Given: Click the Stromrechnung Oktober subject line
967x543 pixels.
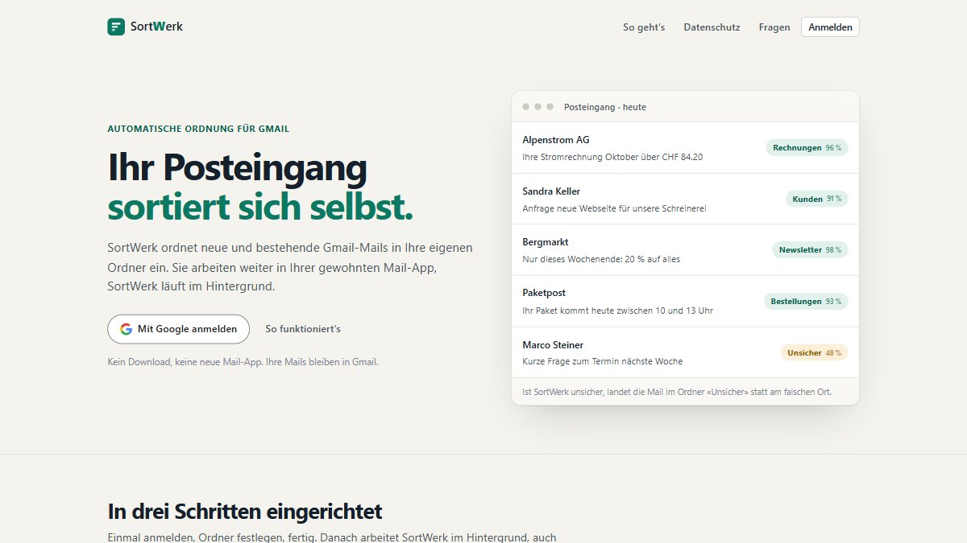Looking at the screenshot, I should point(612,157).
